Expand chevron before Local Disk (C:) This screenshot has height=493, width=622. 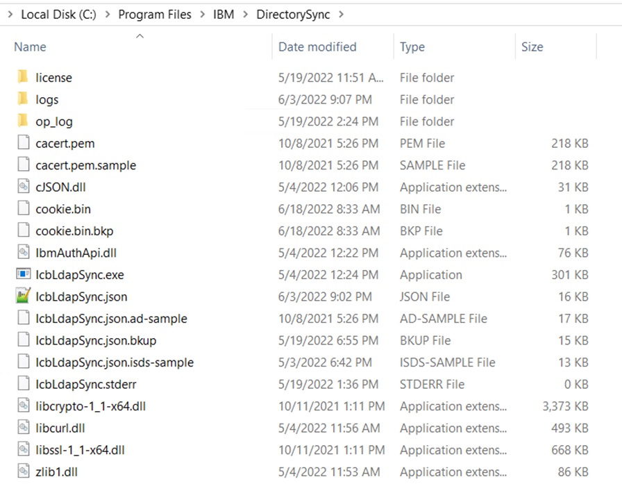10,15
